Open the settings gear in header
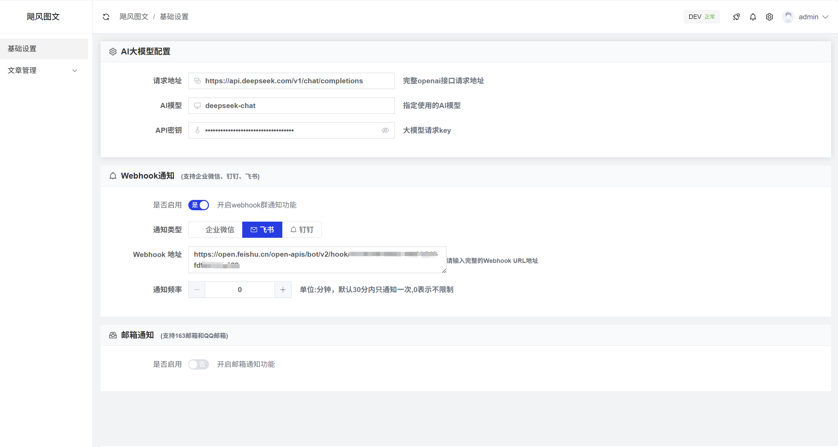This screenshot has height=447, width=838. (769, 17)
